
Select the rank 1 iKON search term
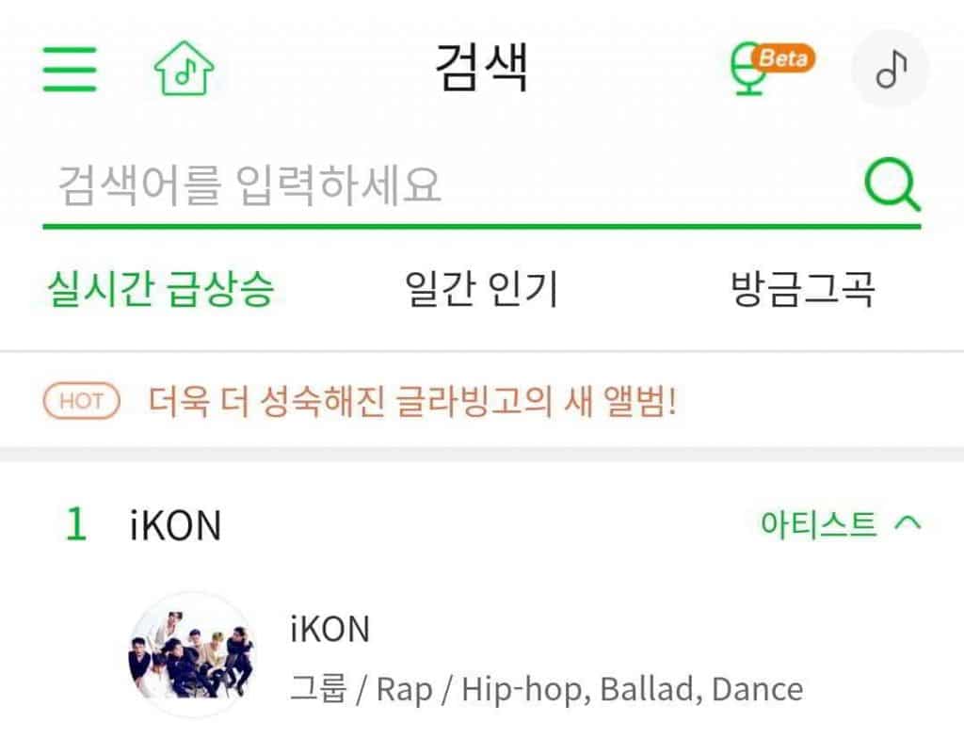pos(175,525)
